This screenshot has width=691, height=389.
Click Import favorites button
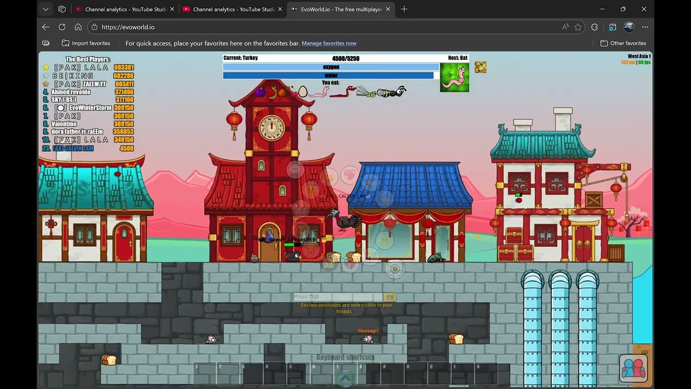(x=86, y=43)
